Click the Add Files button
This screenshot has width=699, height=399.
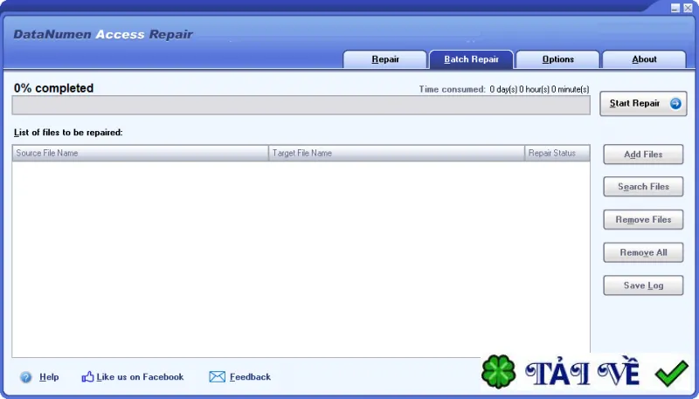[x=643, y=154]
